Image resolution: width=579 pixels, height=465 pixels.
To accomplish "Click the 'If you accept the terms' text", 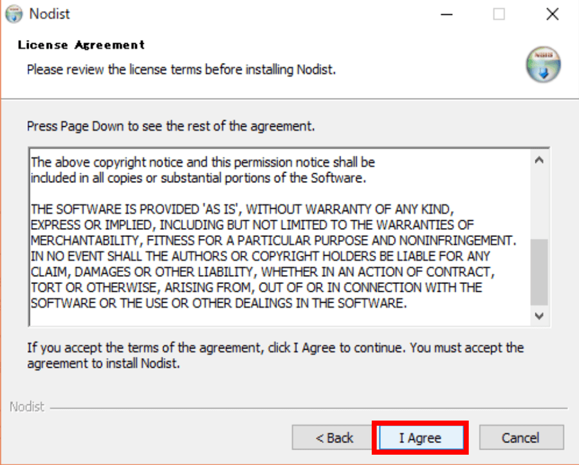I will [275, 356].
